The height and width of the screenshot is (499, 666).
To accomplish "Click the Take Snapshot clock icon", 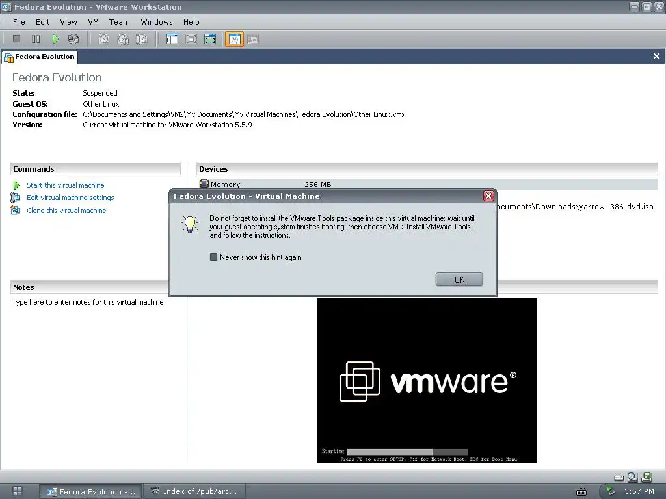I will 103,39.
